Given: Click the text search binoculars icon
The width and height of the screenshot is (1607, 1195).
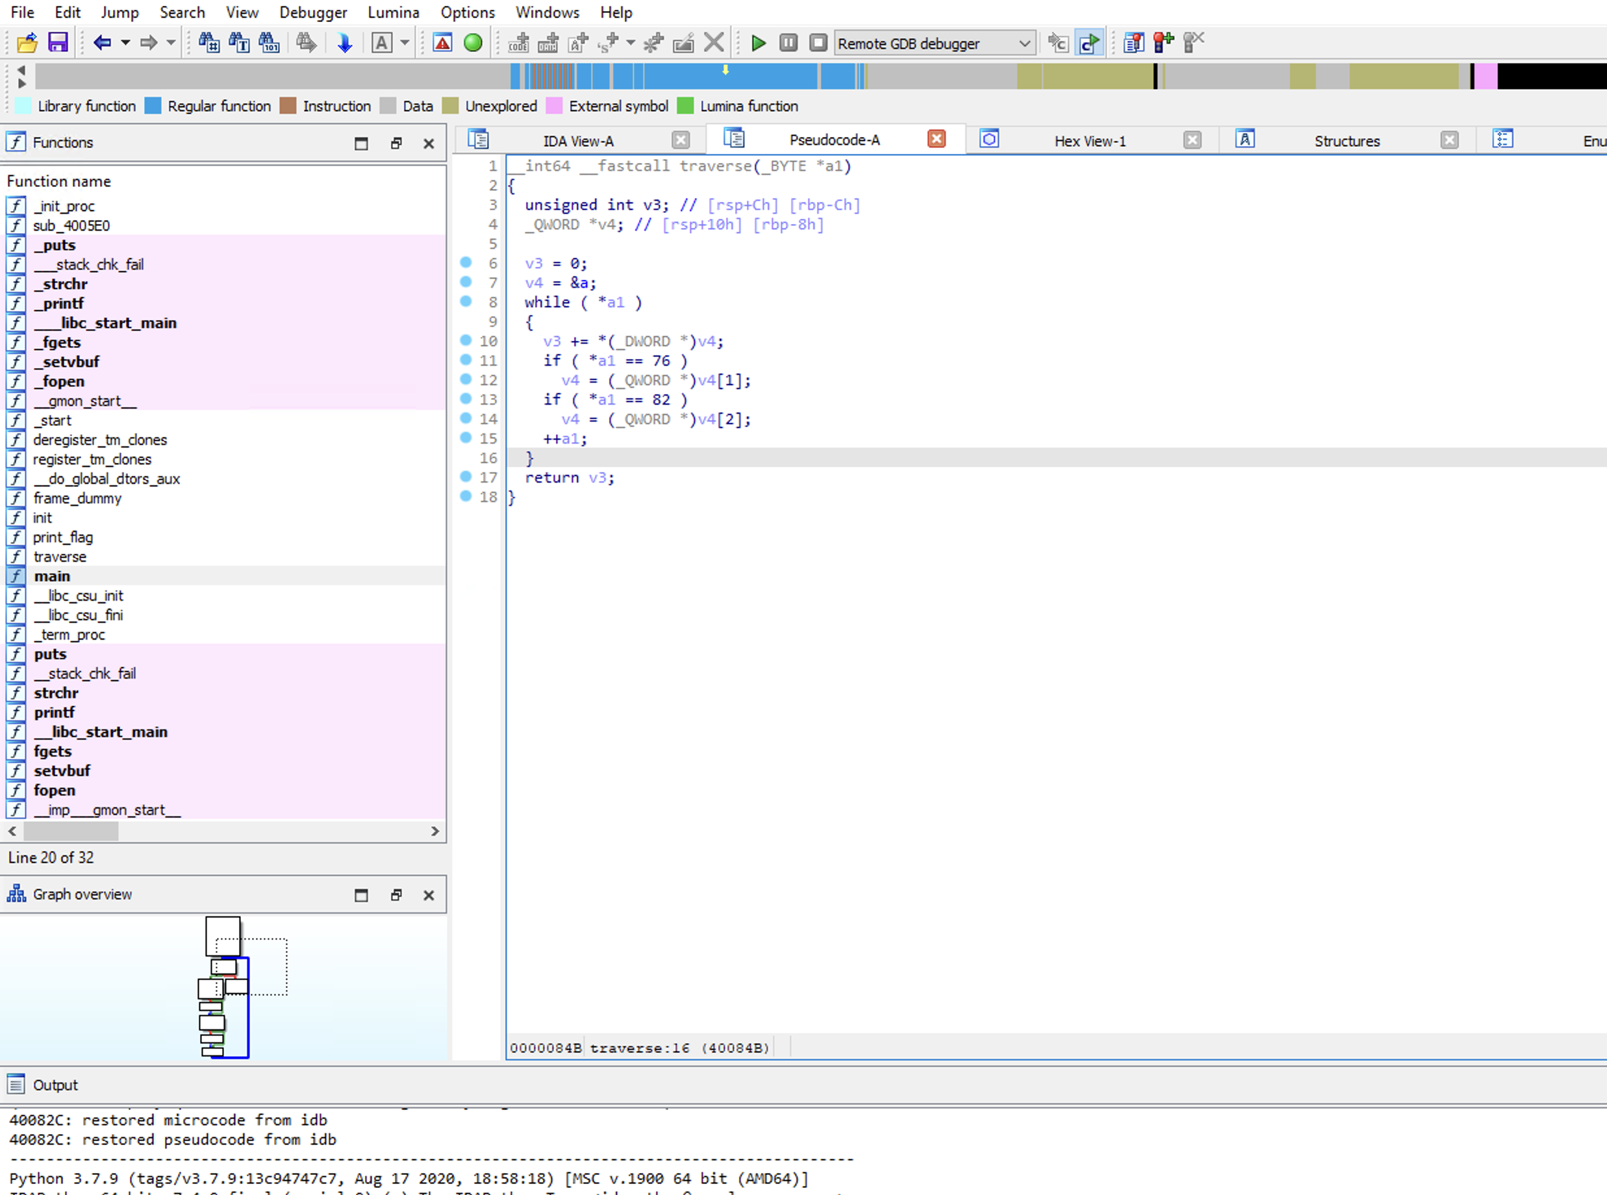Looking at the screenshot, I should pyautogui.click(x=239, y=43).
